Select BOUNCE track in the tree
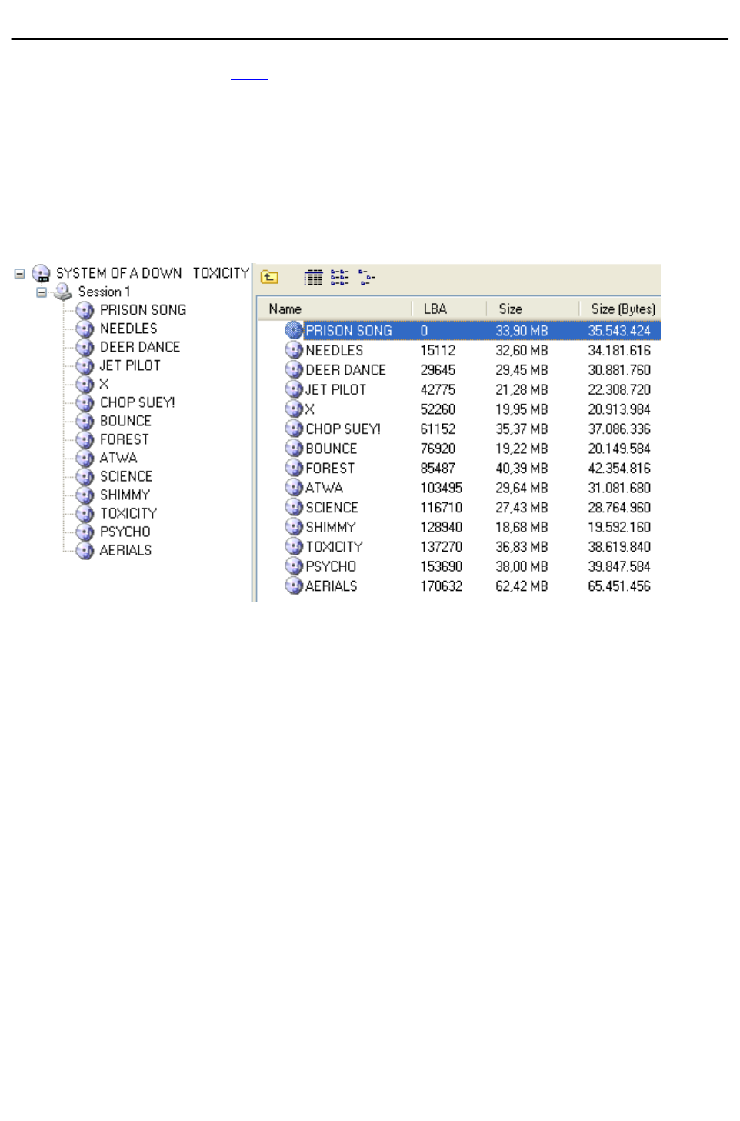Viewport: 740px width, 1121px height. click(x=125, y=421)
